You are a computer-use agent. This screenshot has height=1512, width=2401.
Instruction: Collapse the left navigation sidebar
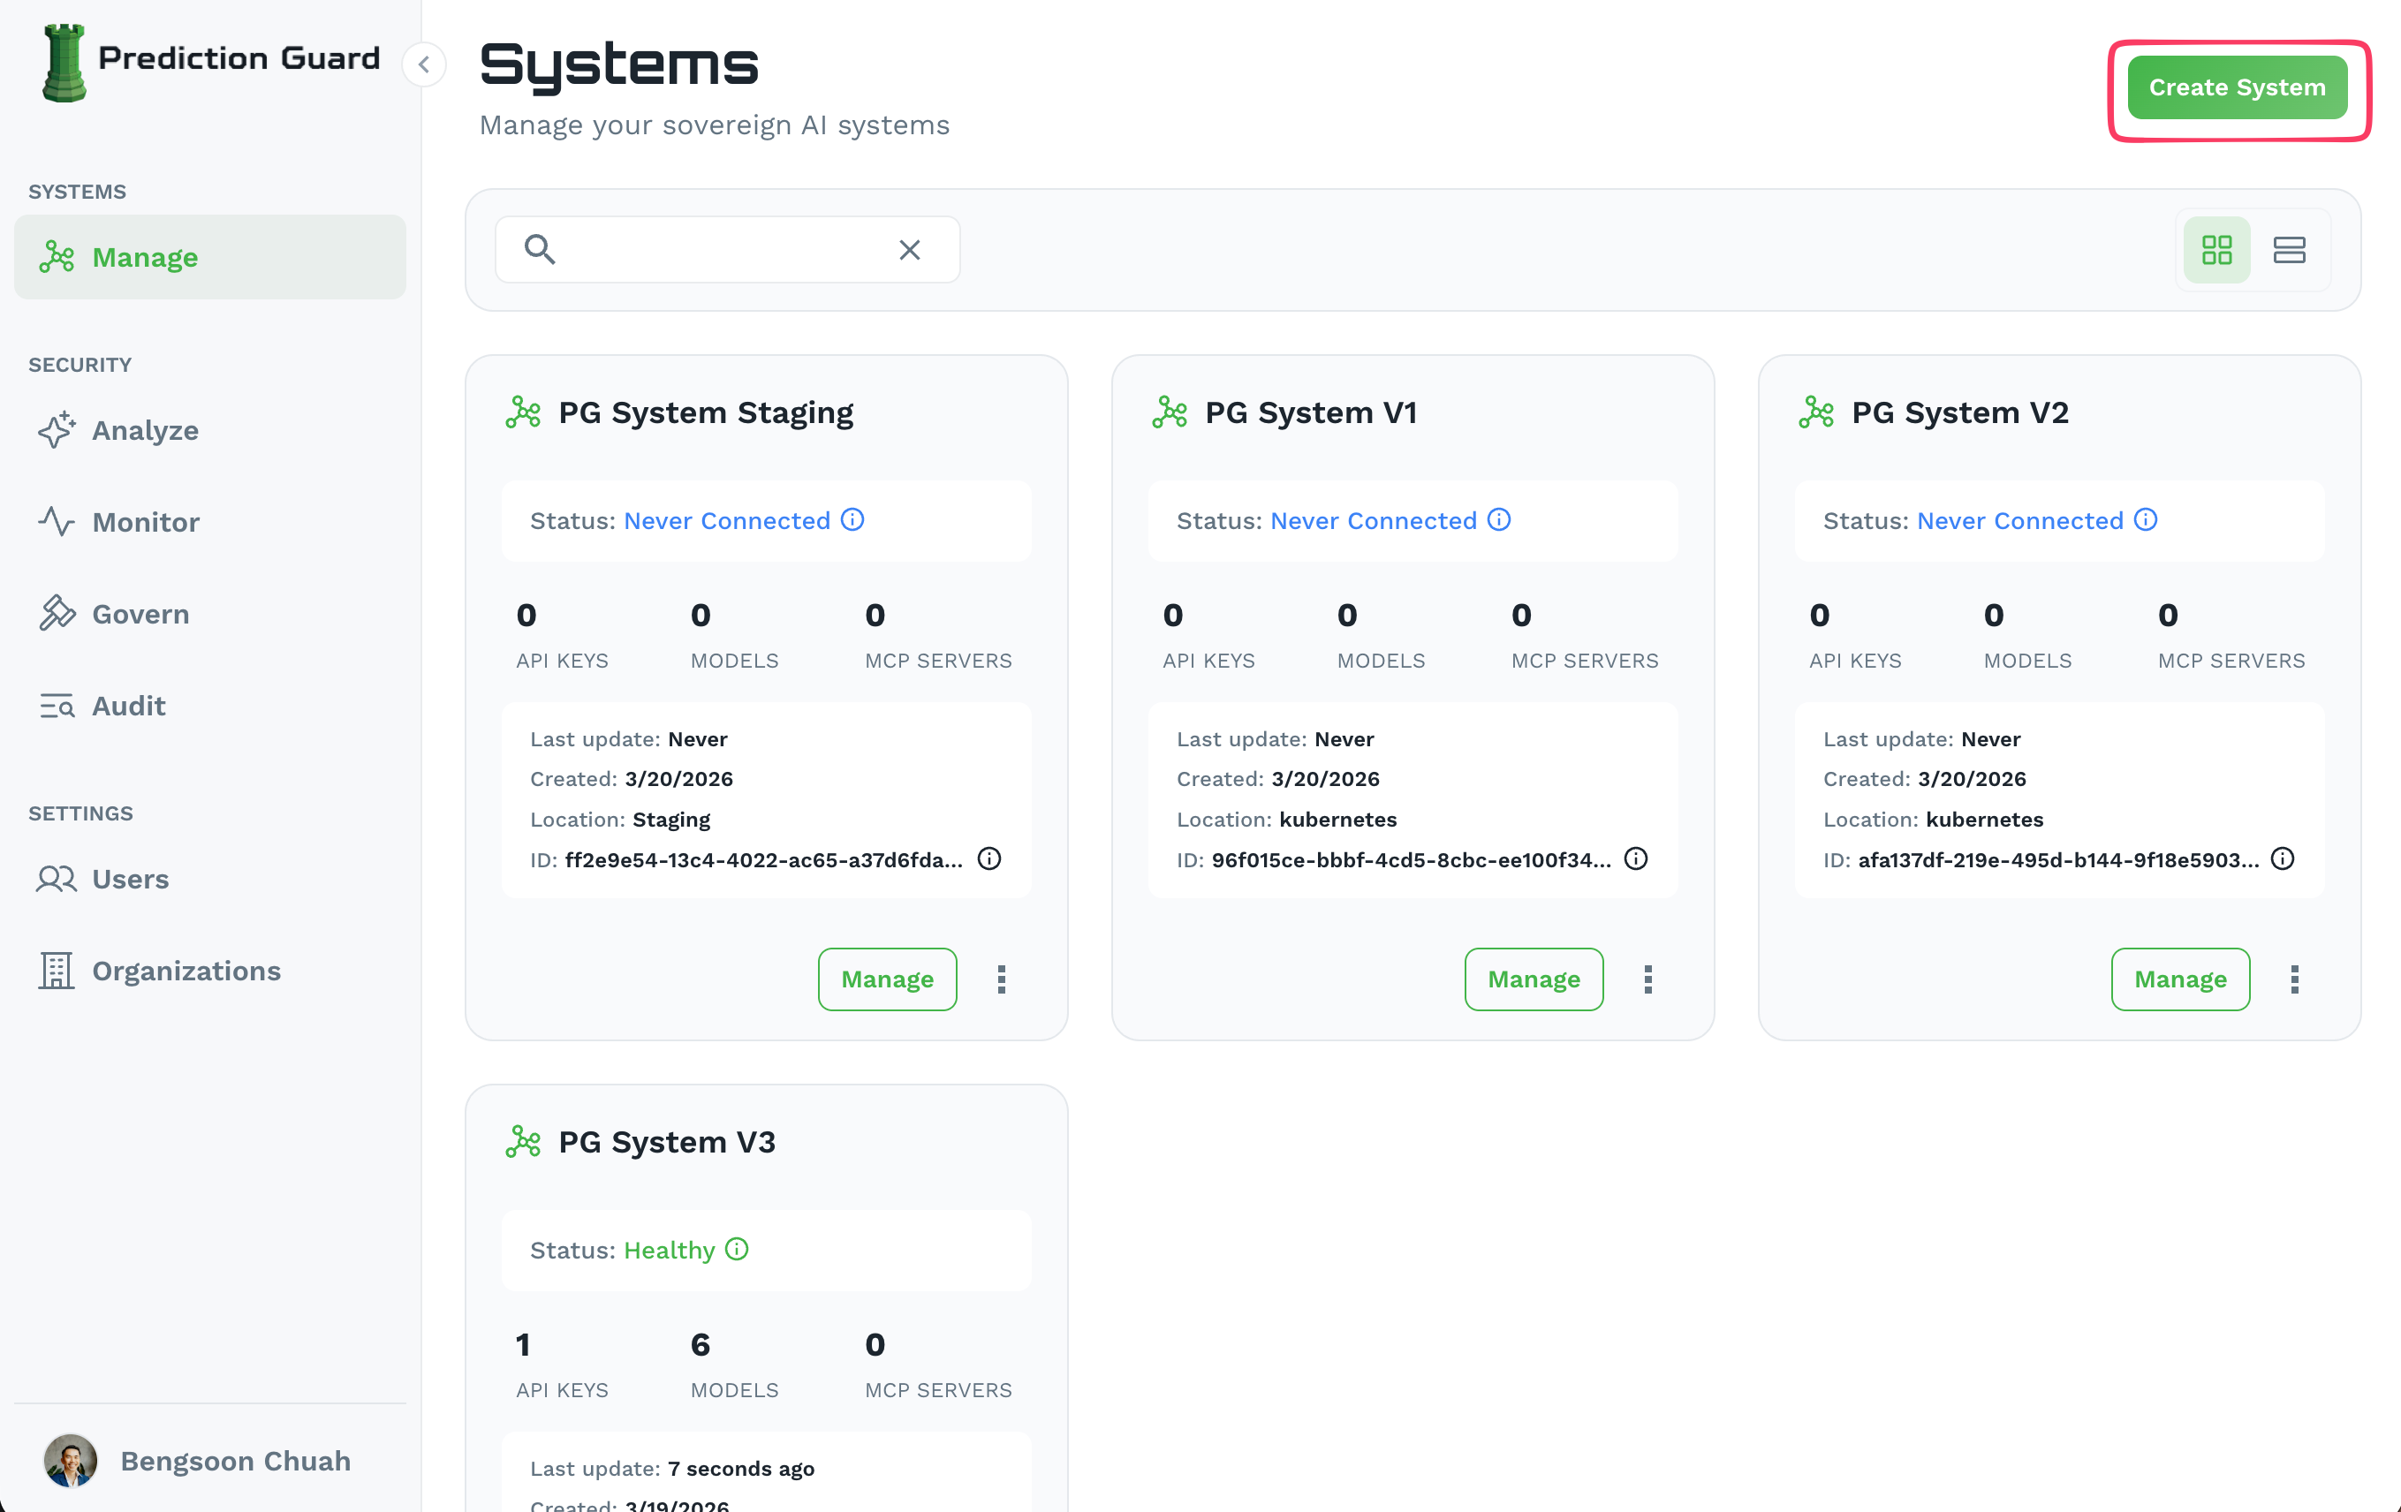pyautogui.click(x=425, y=64)
